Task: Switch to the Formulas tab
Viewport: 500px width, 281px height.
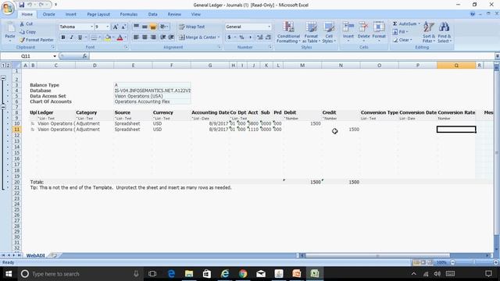Action: [128, 14]
